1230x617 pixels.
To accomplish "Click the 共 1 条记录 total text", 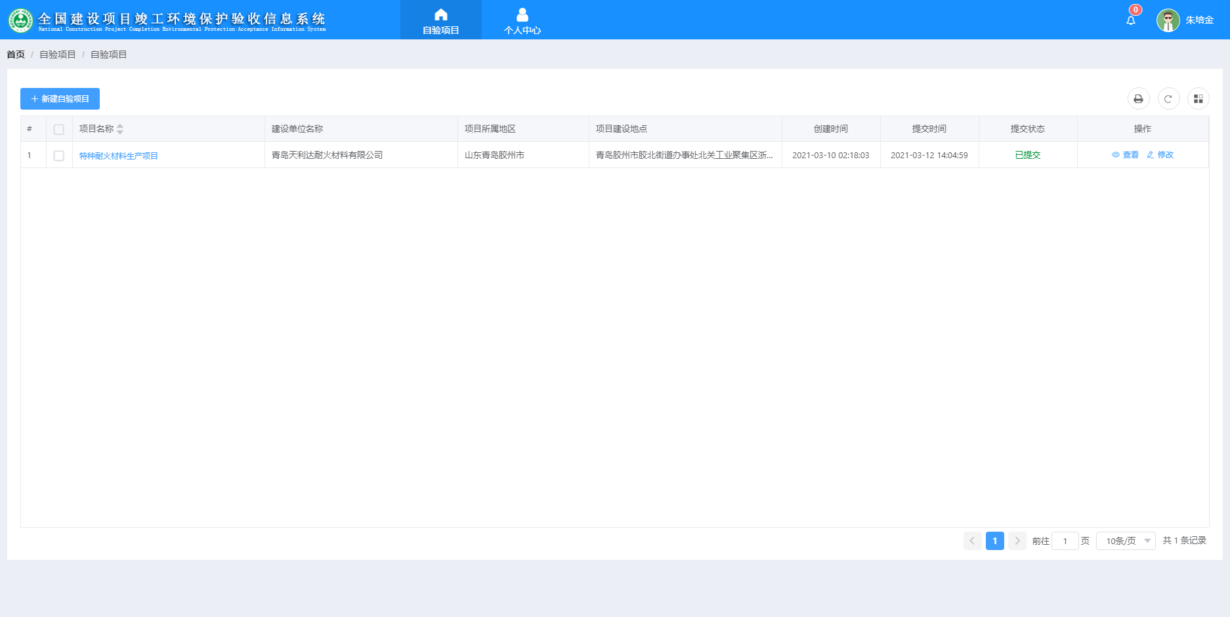I will coord(1185,541).
